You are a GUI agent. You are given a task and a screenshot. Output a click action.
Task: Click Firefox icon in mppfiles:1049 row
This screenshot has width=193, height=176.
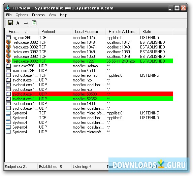[x=8, y=51]
